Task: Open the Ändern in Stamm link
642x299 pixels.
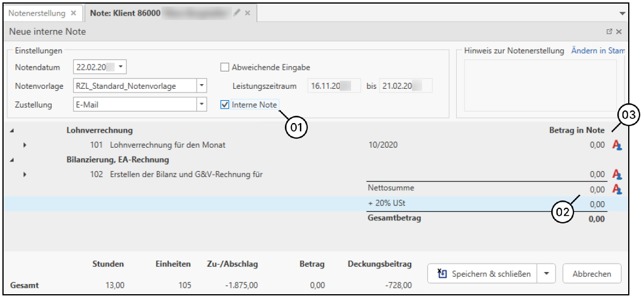Action: coord(598,51)
